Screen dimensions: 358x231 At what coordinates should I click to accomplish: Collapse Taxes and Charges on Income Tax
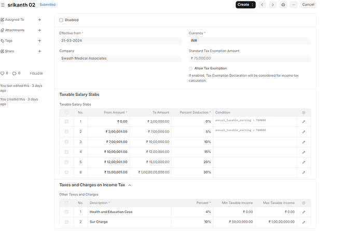tap(130, 185)
